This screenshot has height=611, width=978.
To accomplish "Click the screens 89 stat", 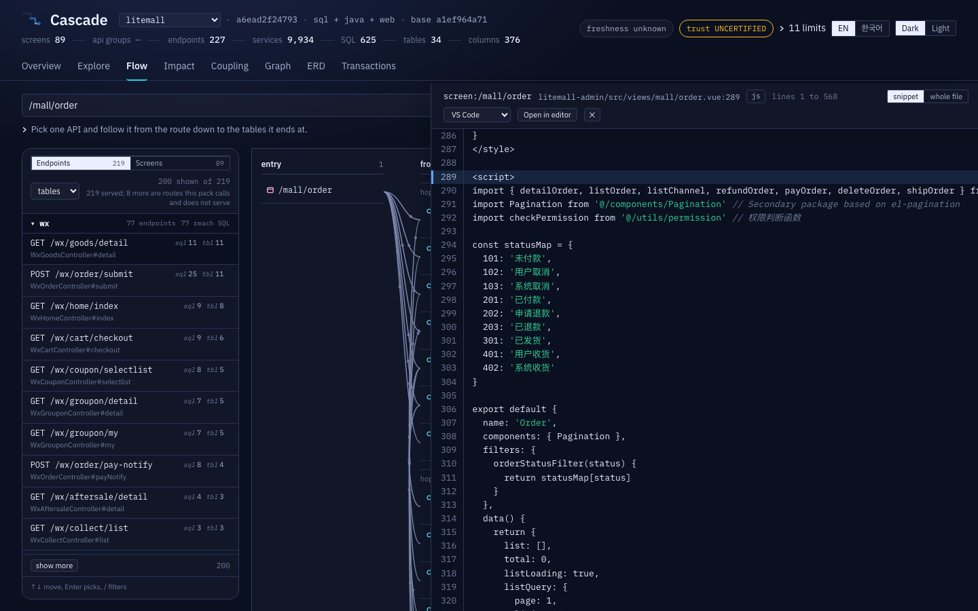I will (43, 40).
